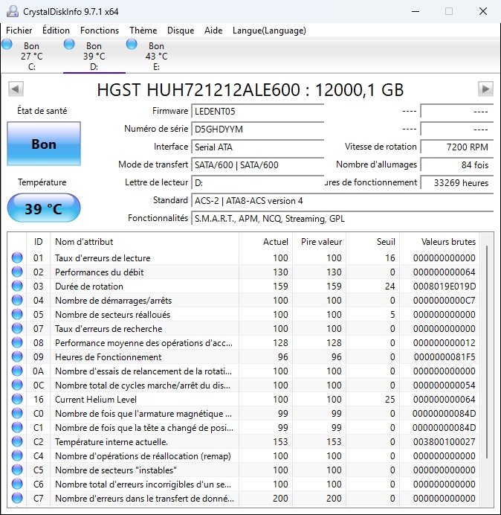Click the Nom d'attribut column header
Screen dimensions: 501x515
(145, 242)
